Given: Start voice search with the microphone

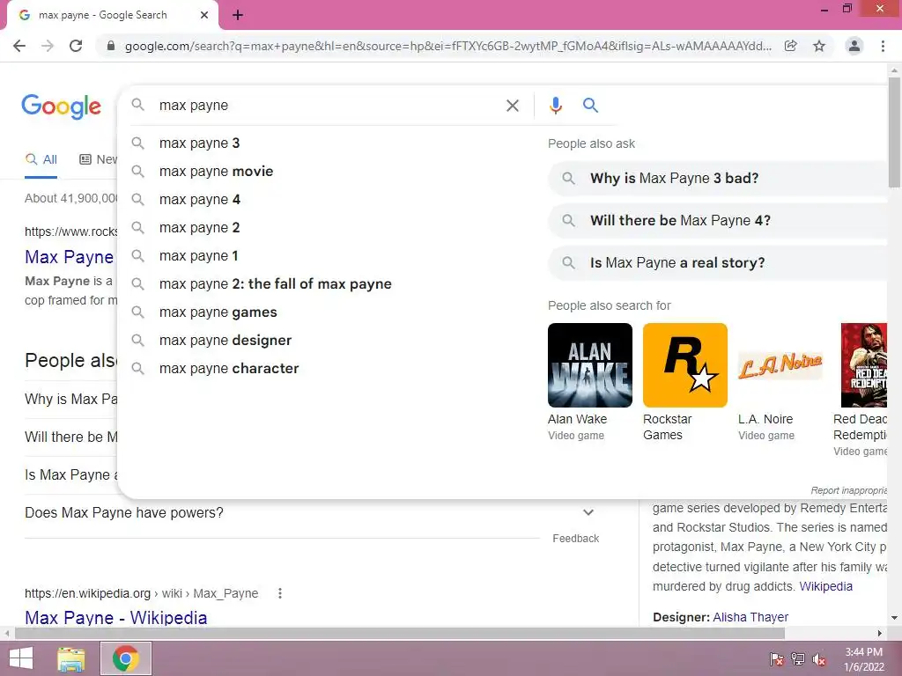Looking at the screenshot, I should 555,106.
